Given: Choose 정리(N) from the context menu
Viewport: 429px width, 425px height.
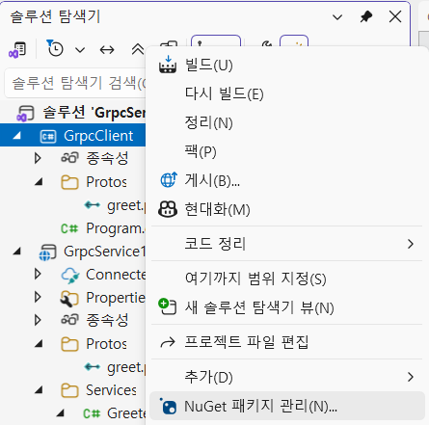Looking at the screenshot, I should pos(286,122).
